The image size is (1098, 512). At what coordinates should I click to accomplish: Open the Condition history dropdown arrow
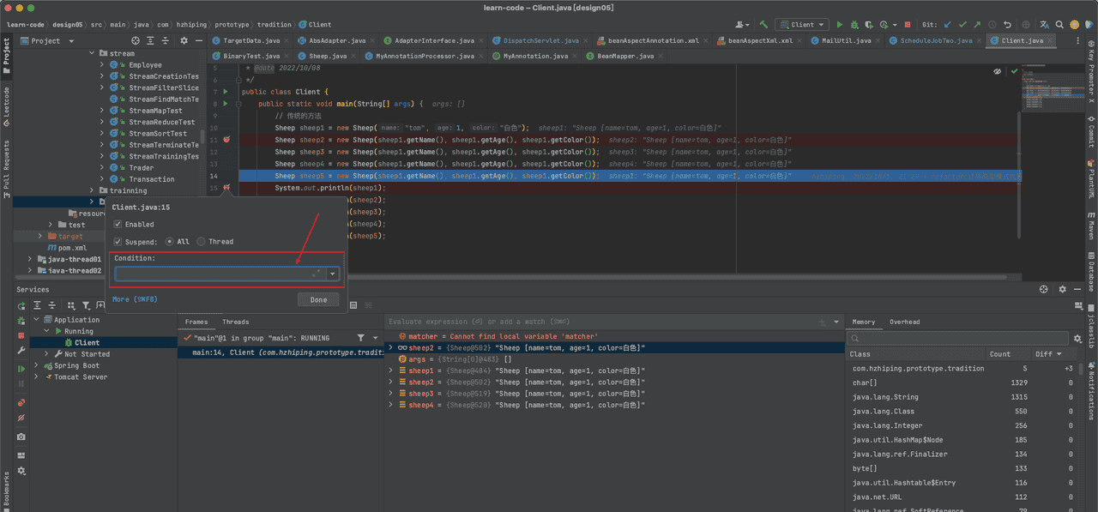point(333,274)
